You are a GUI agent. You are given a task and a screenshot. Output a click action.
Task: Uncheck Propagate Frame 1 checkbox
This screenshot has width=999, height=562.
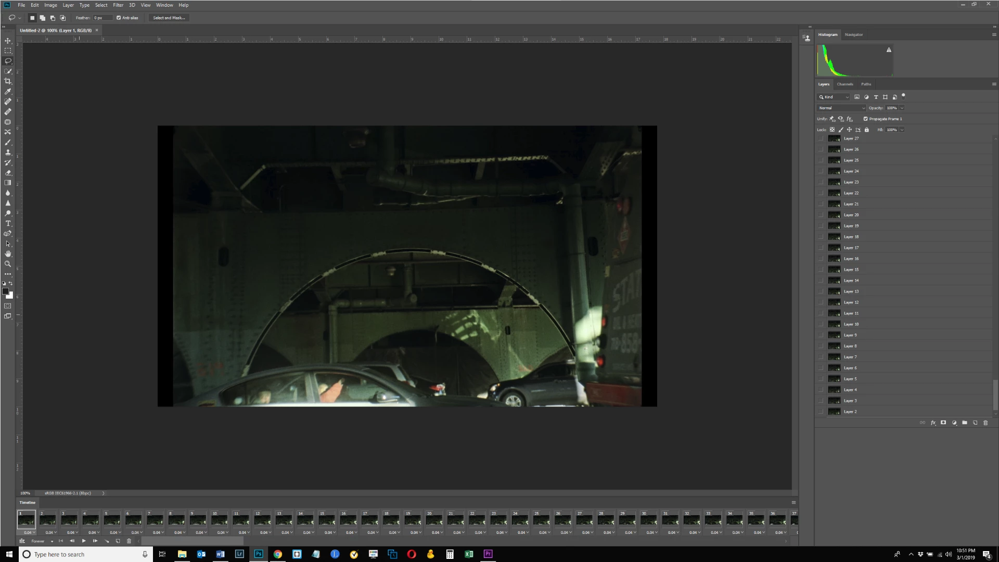(x=865, y=119)
